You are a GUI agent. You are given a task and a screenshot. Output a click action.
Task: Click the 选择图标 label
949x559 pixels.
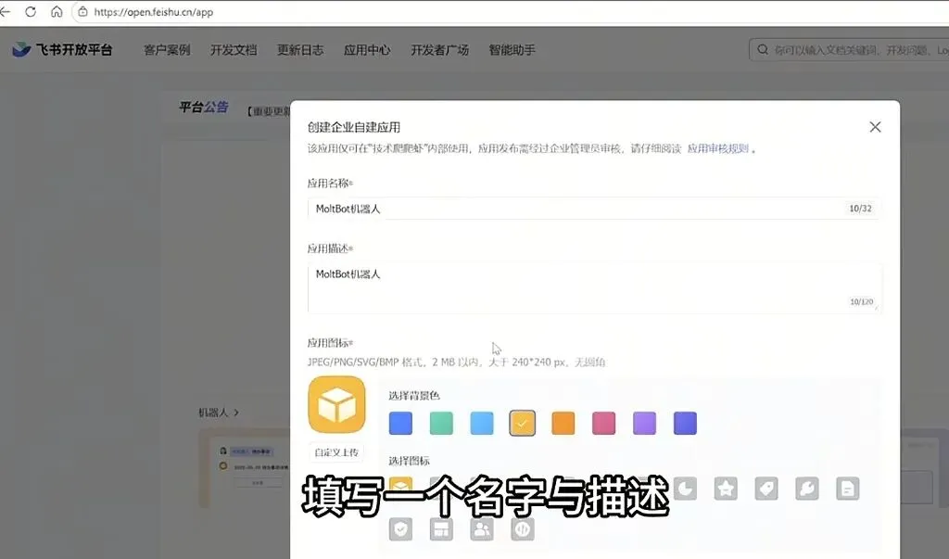(x=409, y=461)
